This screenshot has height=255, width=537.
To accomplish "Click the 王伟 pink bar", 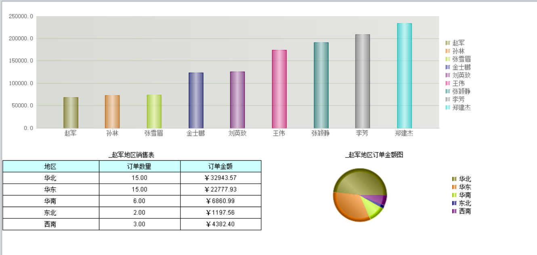I will coord(279,89).
